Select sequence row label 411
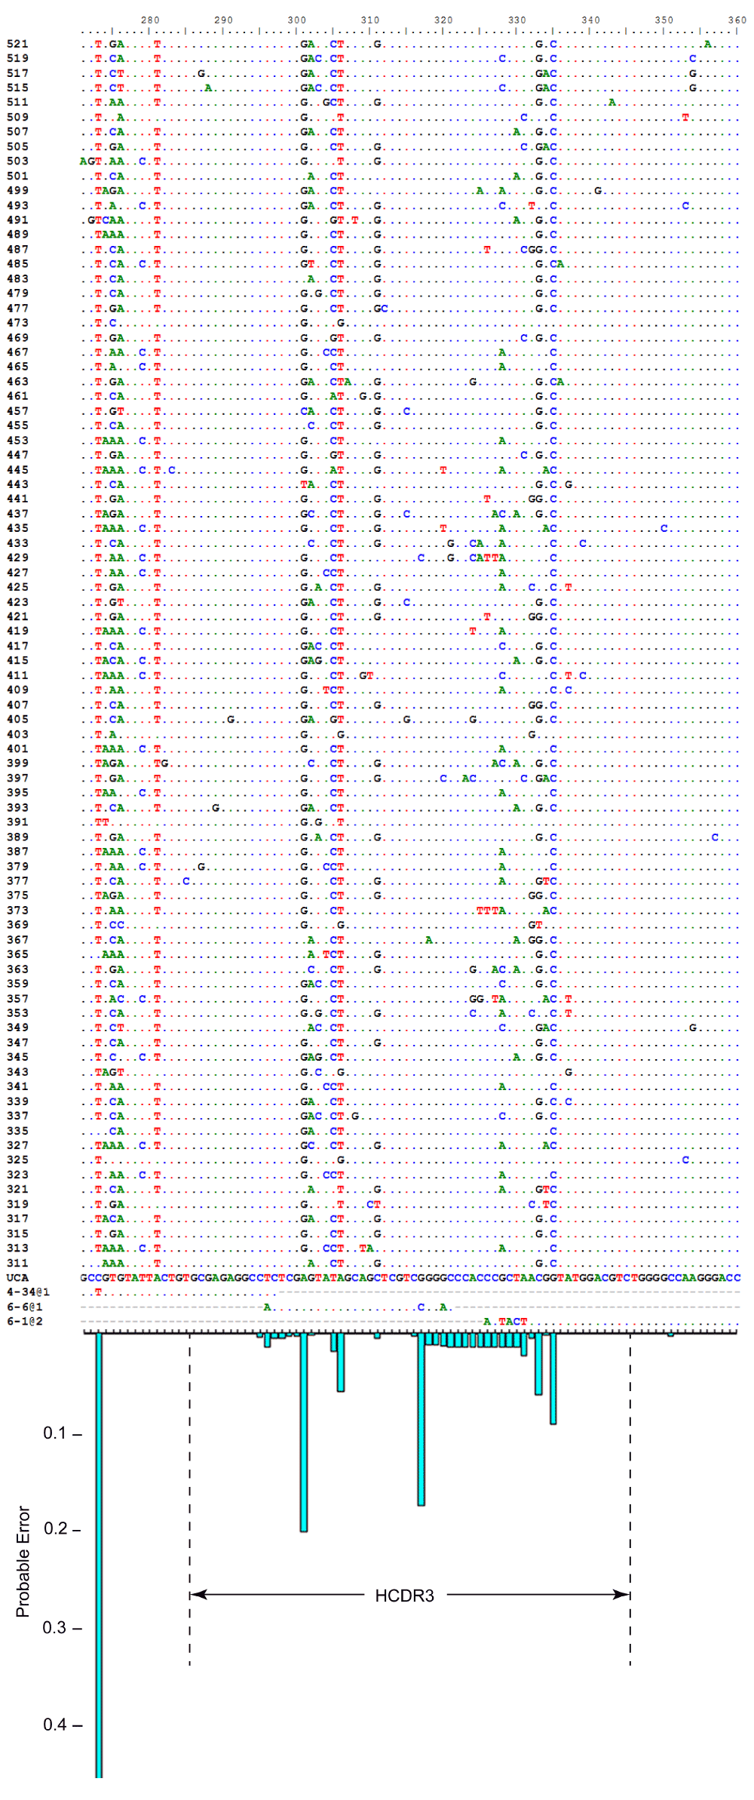The width and height of the screenshot is (754, 1800). 17,675
